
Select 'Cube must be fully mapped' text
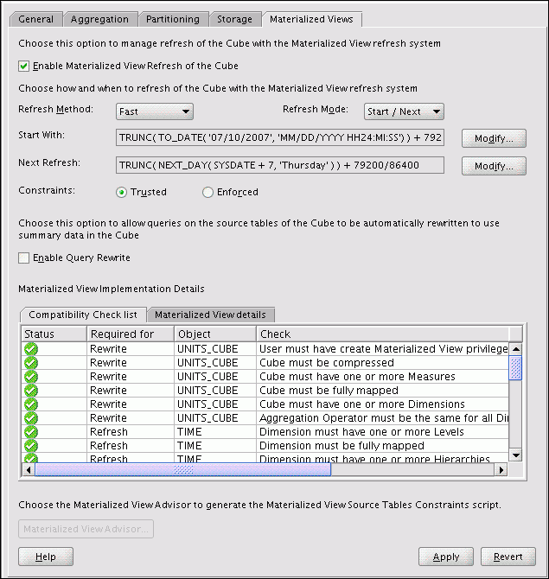pos(329,391)
